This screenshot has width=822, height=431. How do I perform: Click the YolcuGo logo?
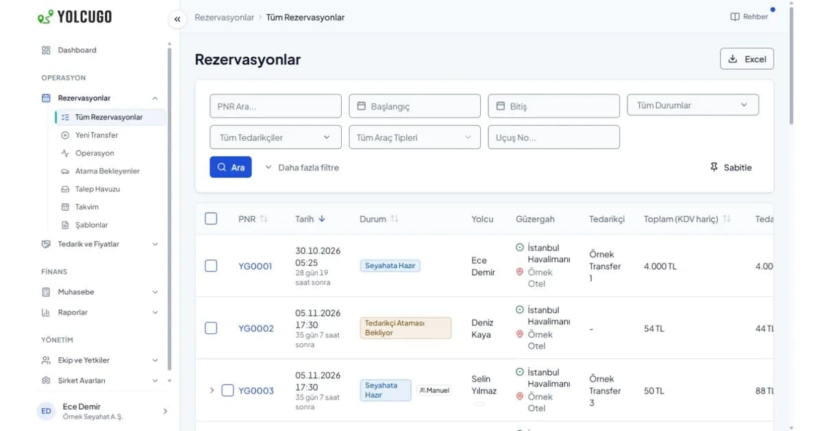(x=75, y=17)
